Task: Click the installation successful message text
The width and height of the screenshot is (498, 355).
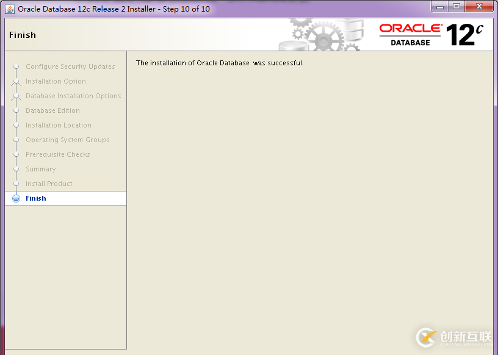Action: click(220, 63)
